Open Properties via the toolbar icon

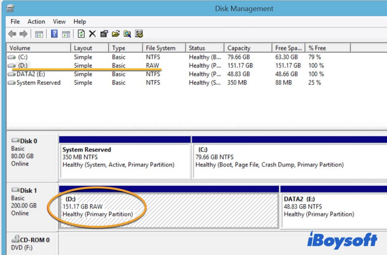pos(104,34)
